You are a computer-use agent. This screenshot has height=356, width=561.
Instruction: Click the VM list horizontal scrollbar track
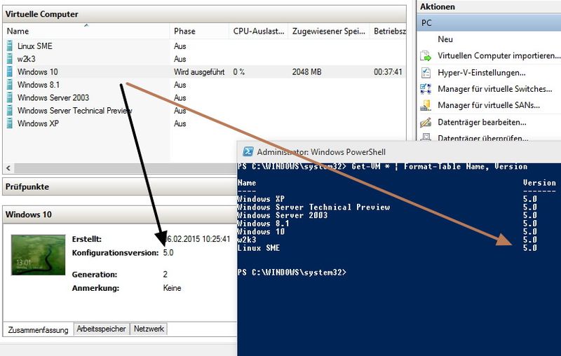(126, 167)
